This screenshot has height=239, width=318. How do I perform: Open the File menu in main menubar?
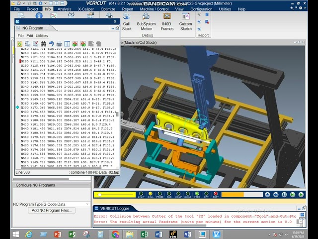[x=16, y=9]
